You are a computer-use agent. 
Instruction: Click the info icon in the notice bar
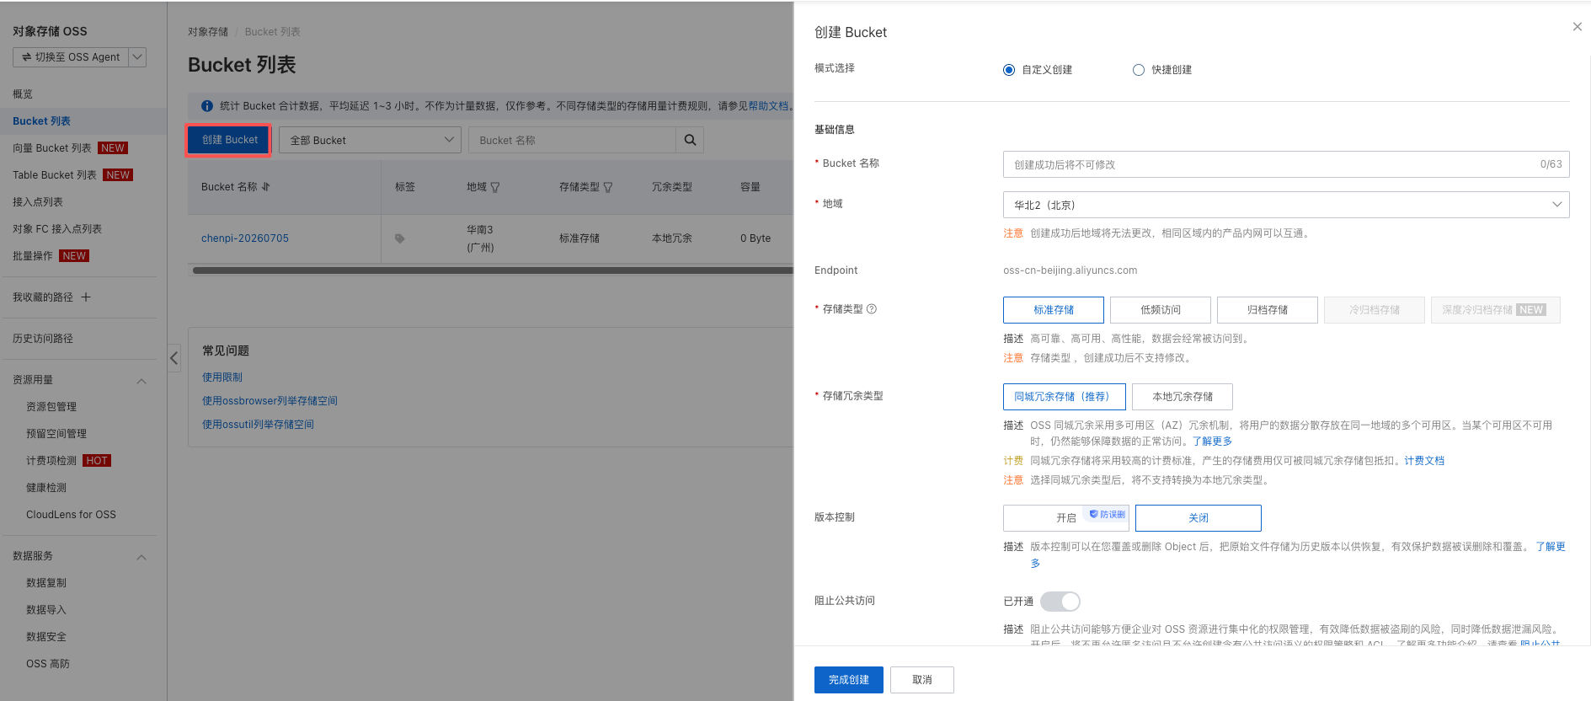(x=206, y=106)
